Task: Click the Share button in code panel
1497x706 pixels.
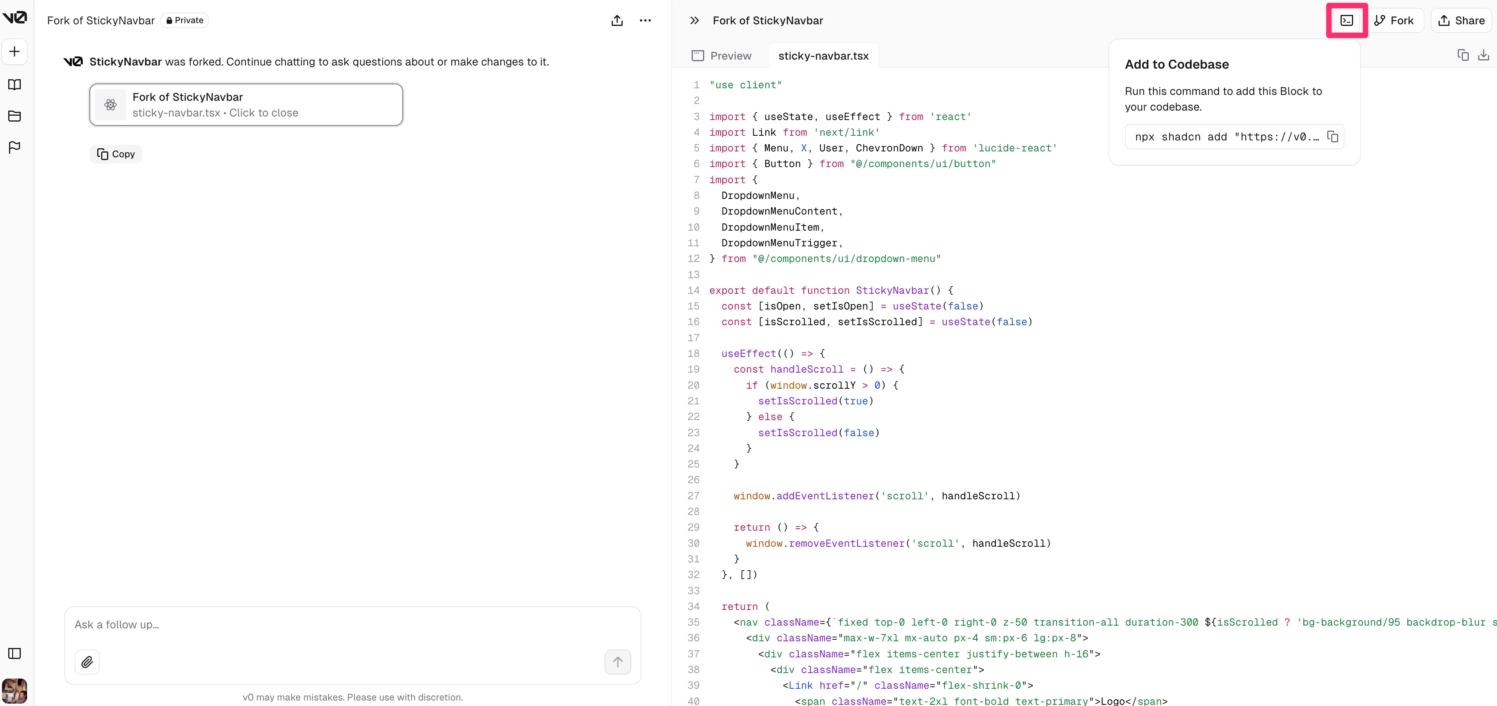Action: point(1462,20)
